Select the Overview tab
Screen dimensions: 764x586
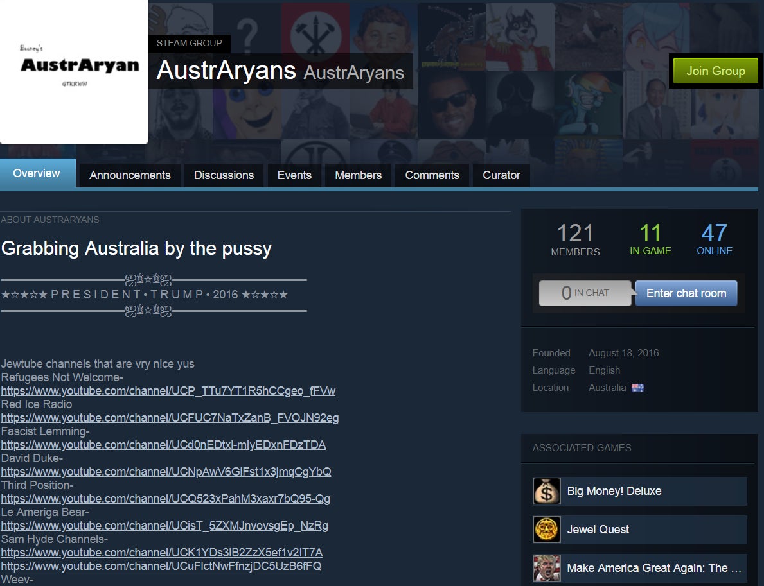(x=37, y=173)
